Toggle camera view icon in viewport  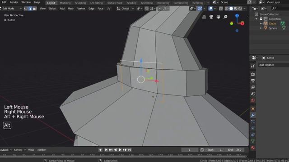click(211, 17)
